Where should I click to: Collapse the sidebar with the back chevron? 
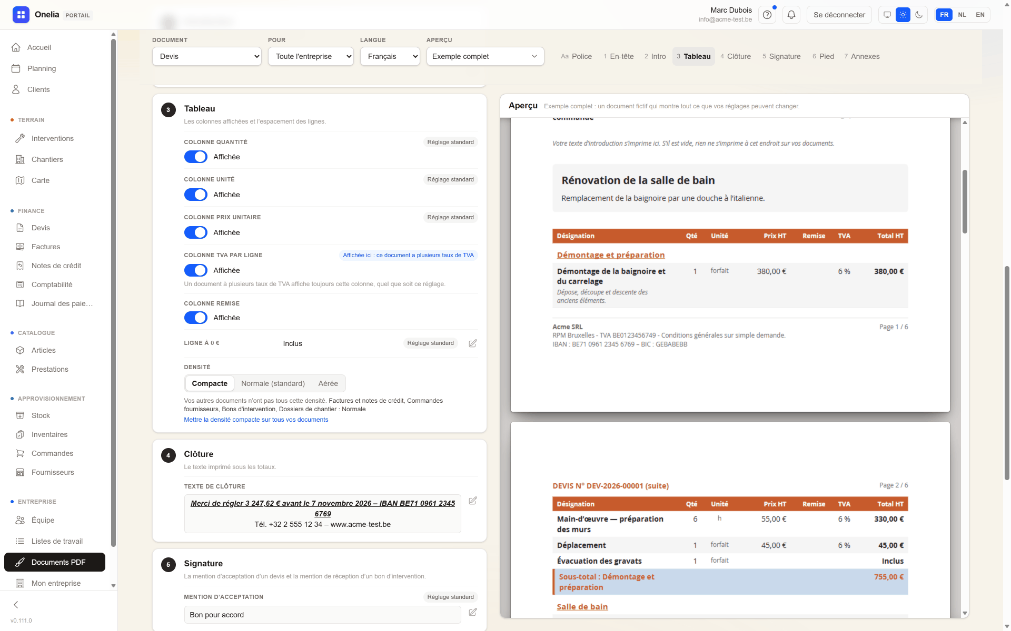tap(16, 605)
